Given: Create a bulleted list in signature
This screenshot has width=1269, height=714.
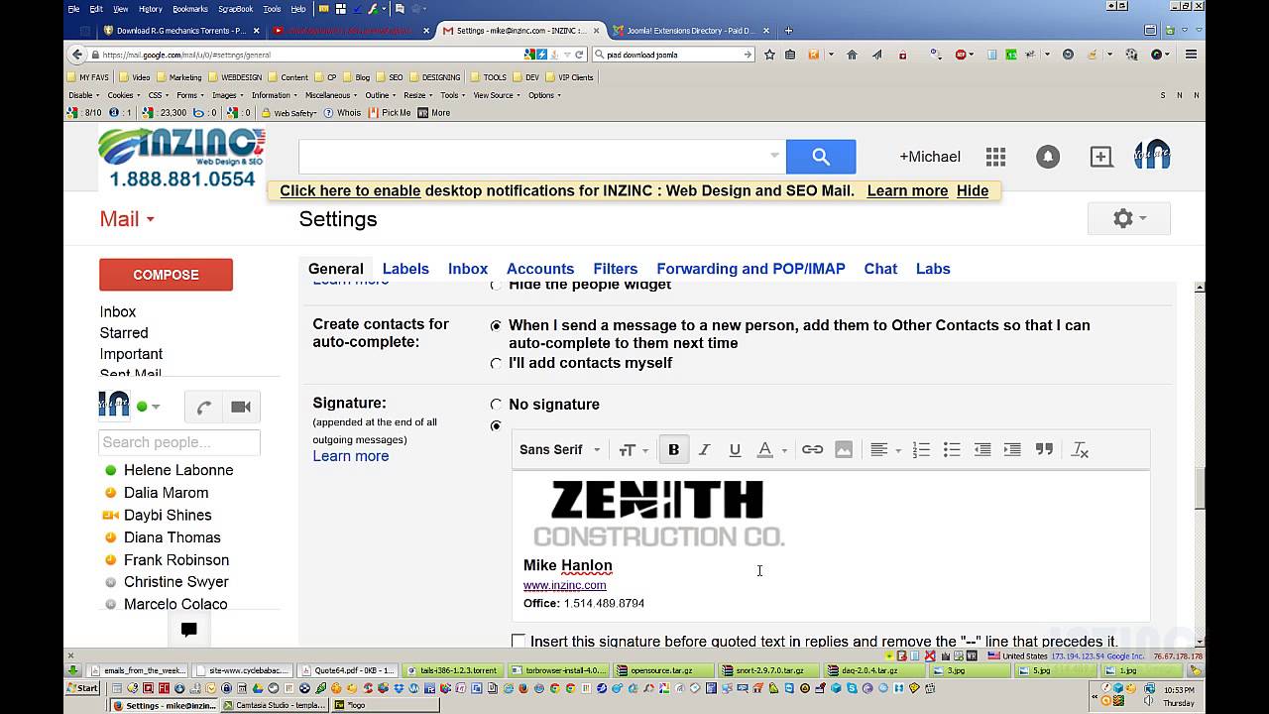Looking at the screenshot, I should [x=952, y=449].
